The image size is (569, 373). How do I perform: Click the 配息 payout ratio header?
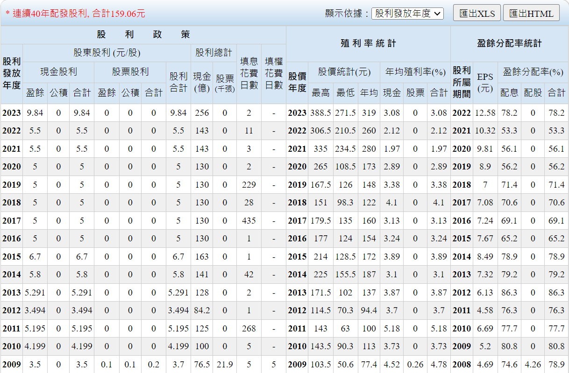tap(509, 93)
